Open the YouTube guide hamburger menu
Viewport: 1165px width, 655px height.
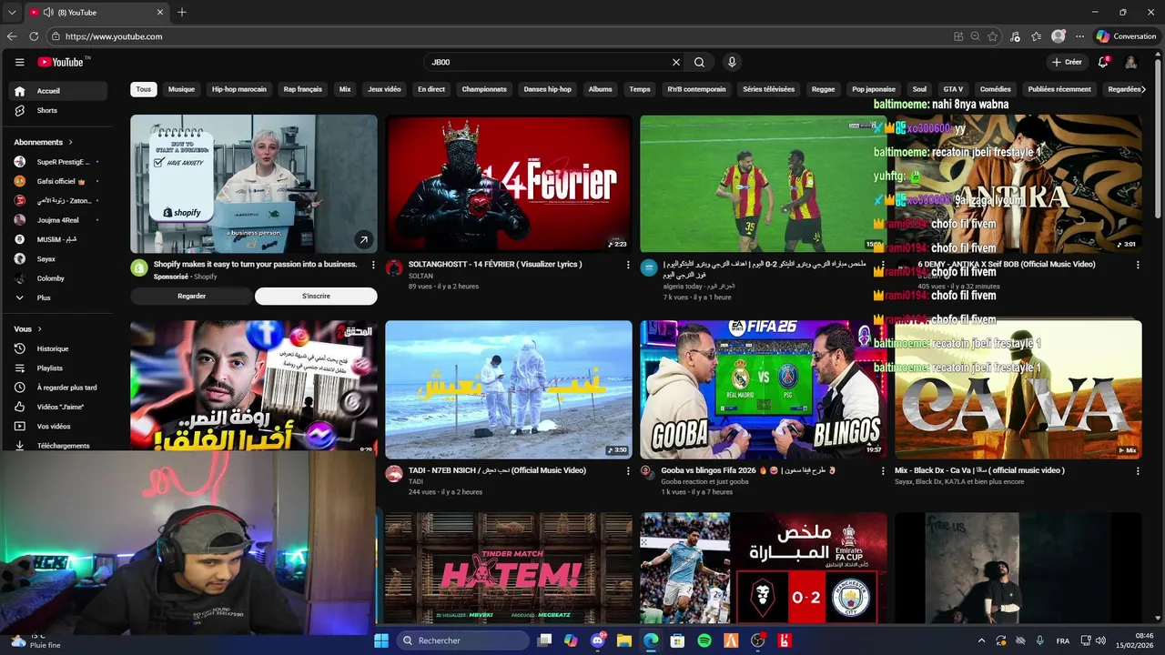(19, 62)
